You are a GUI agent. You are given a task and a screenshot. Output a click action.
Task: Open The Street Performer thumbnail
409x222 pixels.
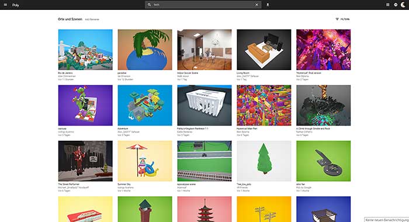tap(85, 161)
